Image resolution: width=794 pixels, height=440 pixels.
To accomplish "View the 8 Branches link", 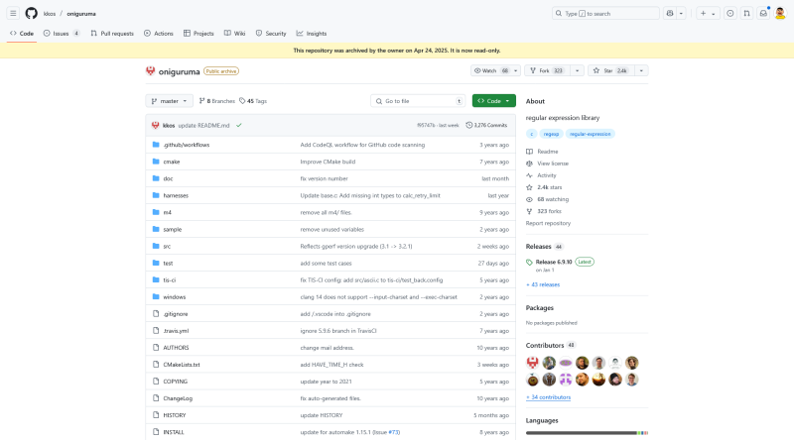I will click(x=216, y=101).
